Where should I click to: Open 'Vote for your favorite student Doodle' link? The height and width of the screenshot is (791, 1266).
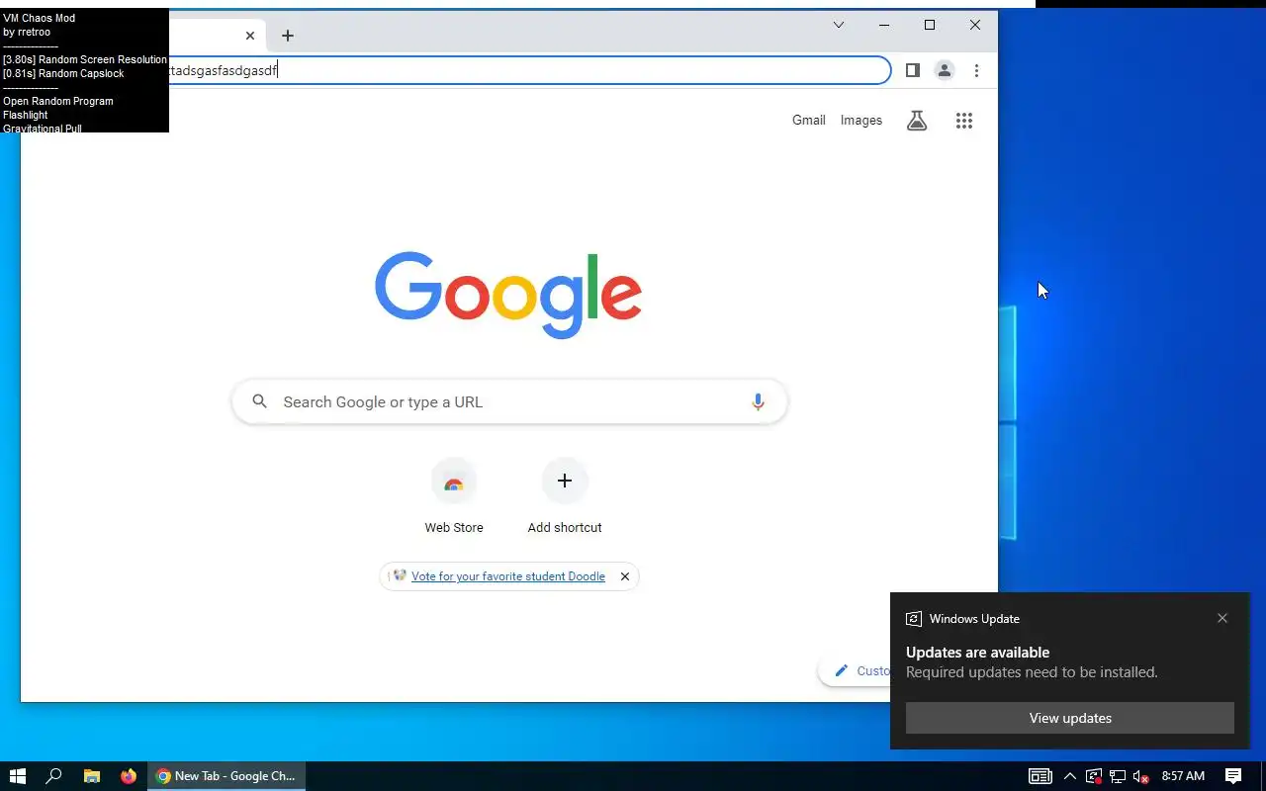click(x=508, y=576)
